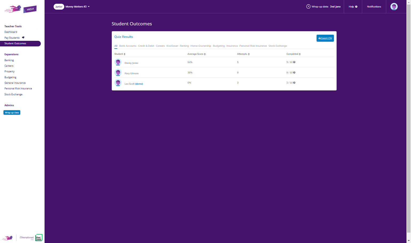This screenshot has width=411, height=243.
Task: Sort table by Attempts column
Action: tap(243, 54)
